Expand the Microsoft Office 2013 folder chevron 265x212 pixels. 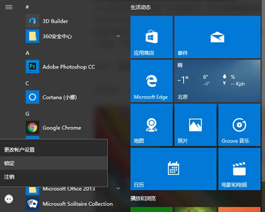118,188
